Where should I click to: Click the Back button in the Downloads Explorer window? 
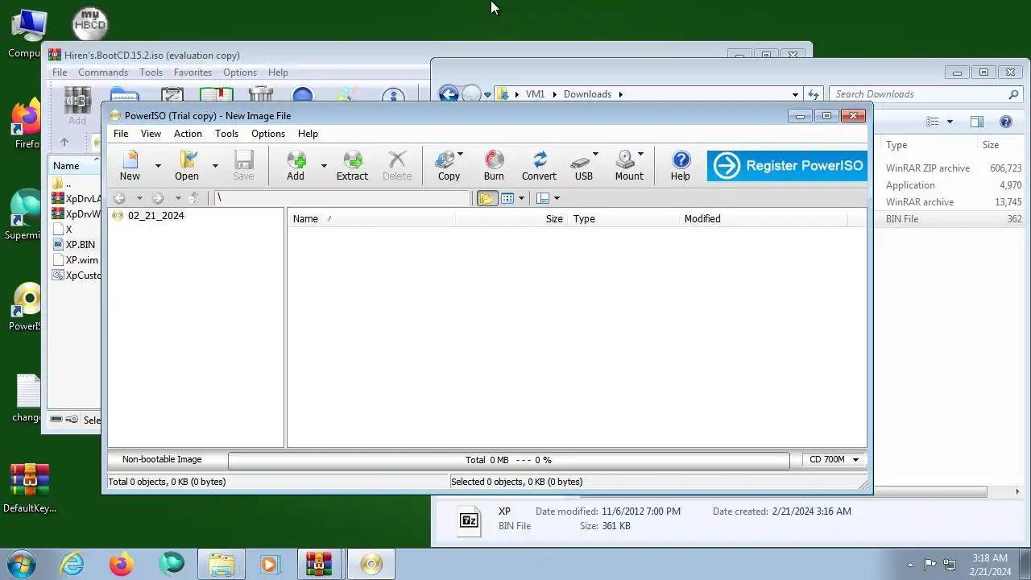449,94
